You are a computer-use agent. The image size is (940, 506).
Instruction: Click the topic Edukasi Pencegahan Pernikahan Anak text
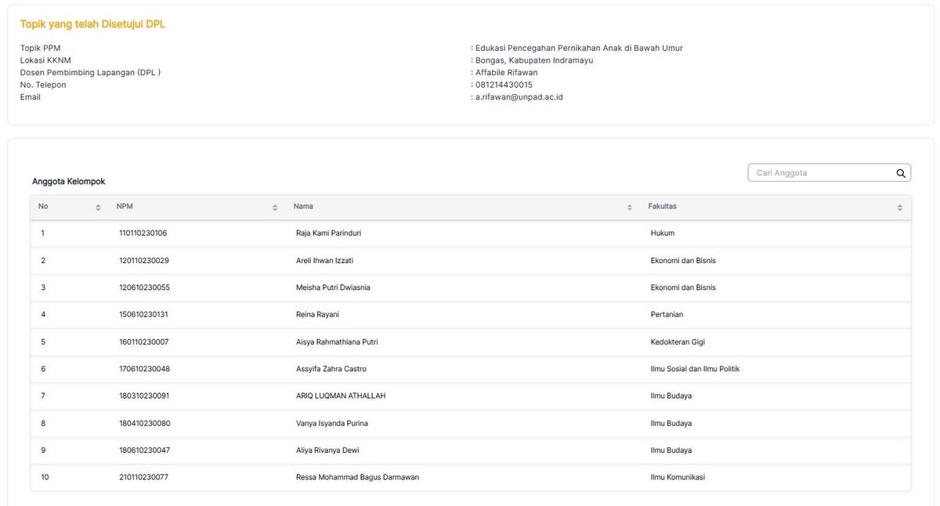579,48
